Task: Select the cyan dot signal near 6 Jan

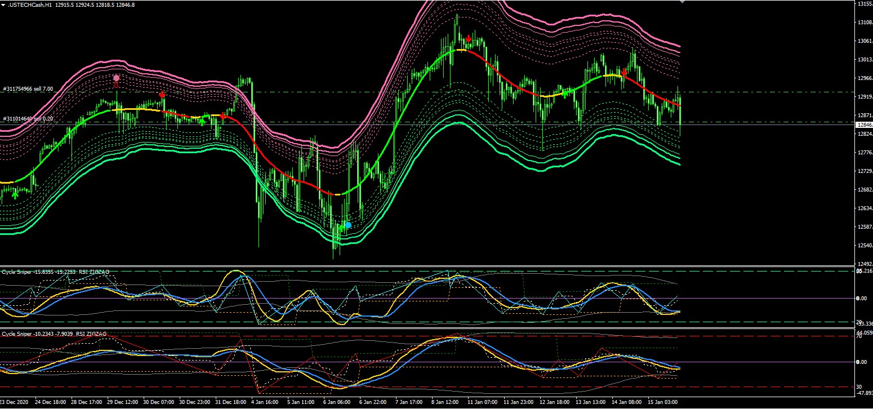Action: pyautogui.click(x=348, y=225)
